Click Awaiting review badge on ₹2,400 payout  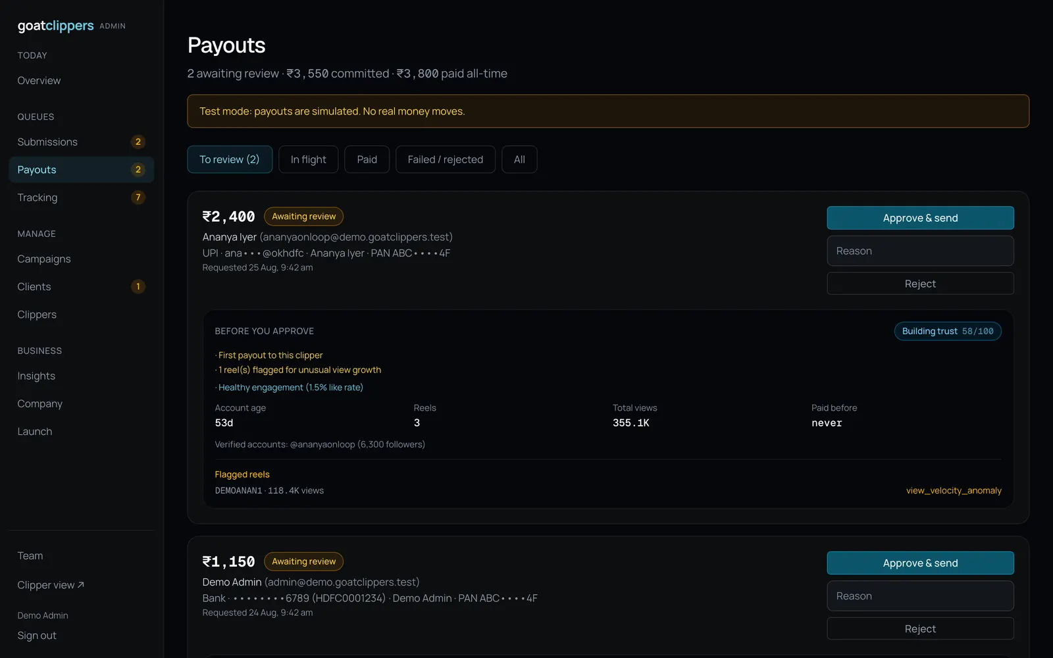pyautogui.click(x=304, y=216)
